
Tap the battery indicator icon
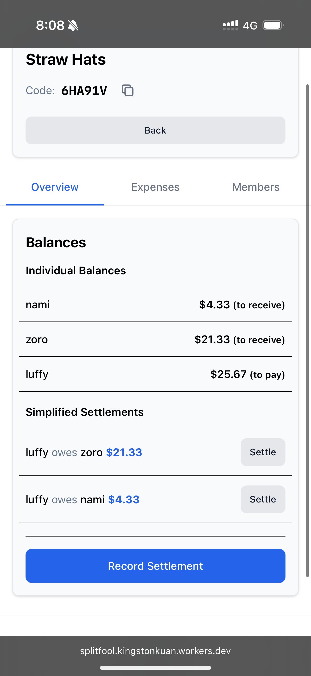(x=273, y=26)
